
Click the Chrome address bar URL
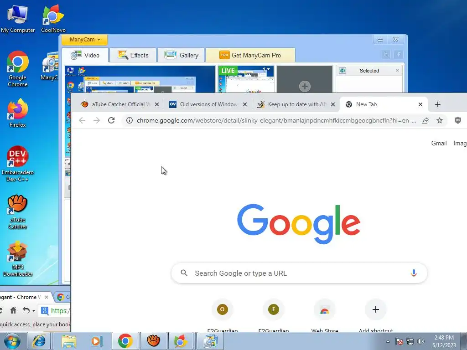(276, 120)
